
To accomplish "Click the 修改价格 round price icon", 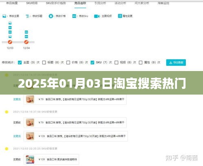I will (51, 16).
